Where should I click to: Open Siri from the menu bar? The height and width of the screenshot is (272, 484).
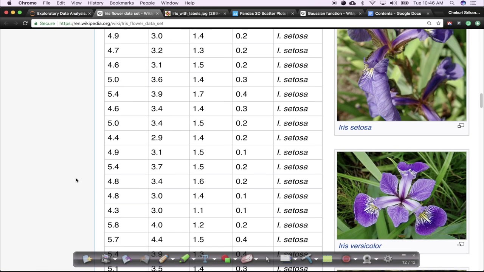(x=463, y=3)
